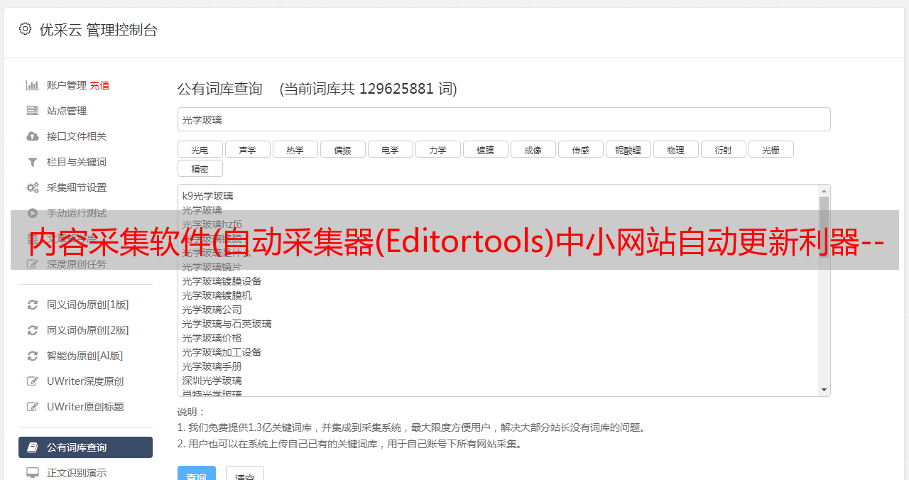Click the result line 光学玻璃手册

click(212, 366)
